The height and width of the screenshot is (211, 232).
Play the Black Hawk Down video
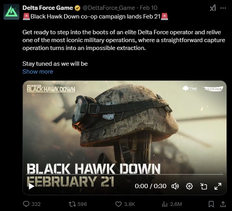[31, 186]
